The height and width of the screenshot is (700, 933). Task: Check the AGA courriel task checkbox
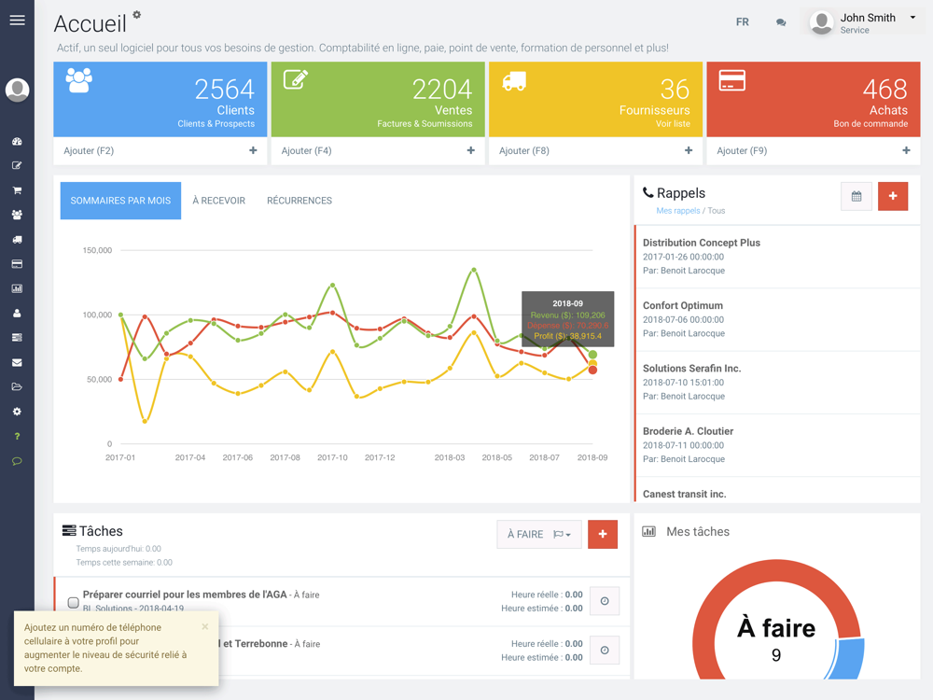(x=73, y=602)
